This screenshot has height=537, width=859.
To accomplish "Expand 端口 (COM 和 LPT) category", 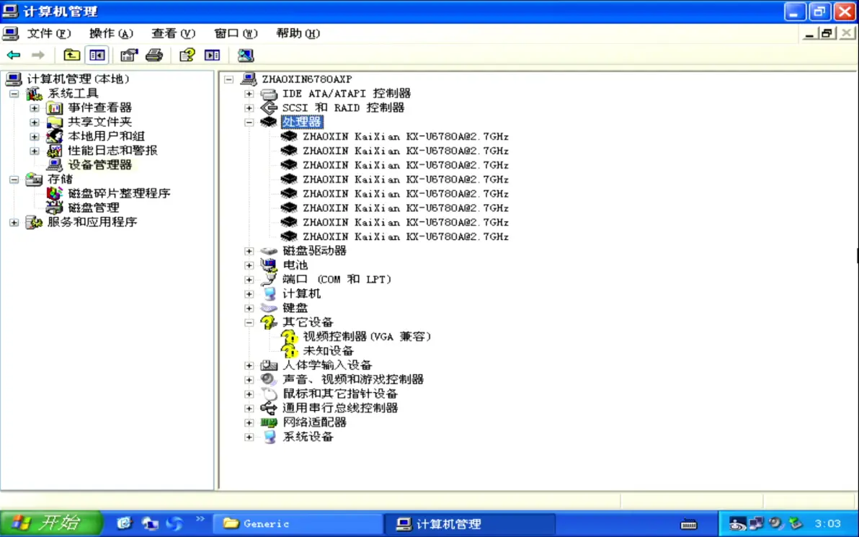I will (249, 280).
